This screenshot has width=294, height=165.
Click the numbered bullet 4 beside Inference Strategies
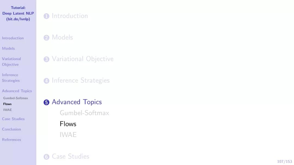point(46,81)
